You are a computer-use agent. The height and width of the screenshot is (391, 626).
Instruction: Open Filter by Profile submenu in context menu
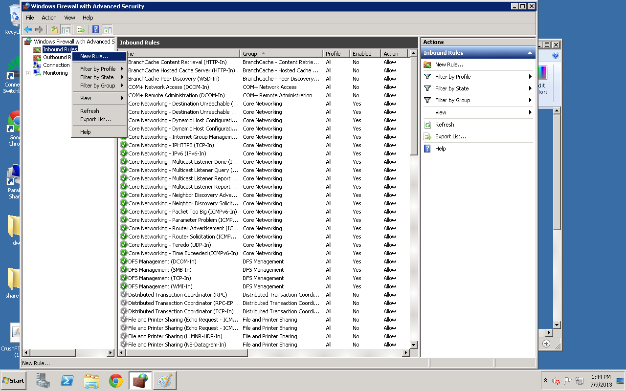pos(99,69)
